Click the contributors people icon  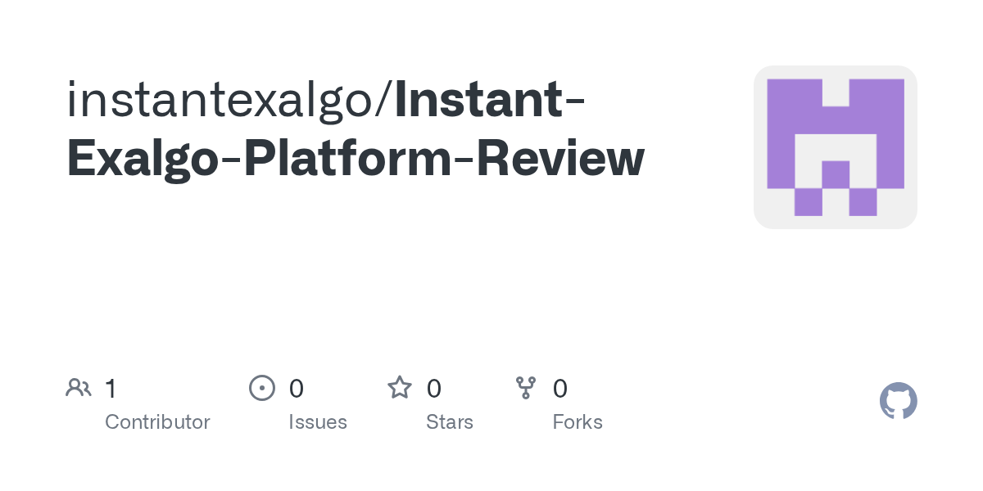coord(79,388)
